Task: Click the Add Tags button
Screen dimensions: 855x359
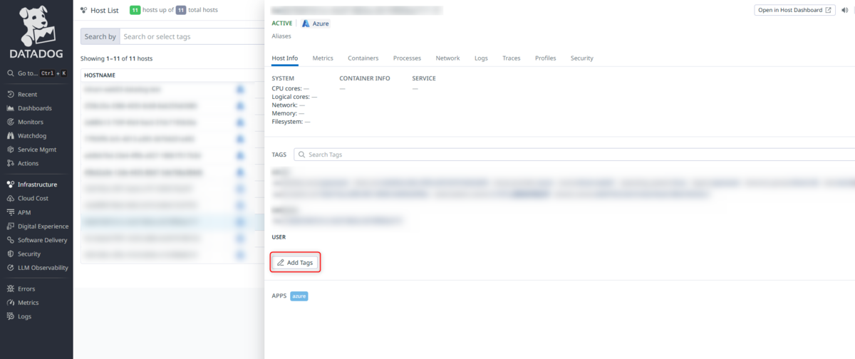Action: point(295,262)
